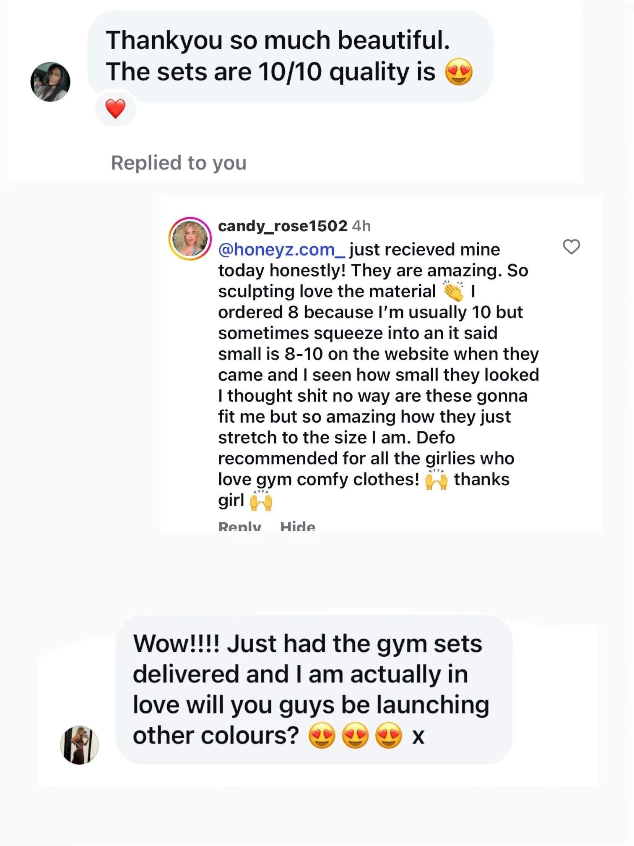Open candy_rose1502's story-ringed profile picture
Screen dimensions: 634x846
click(190, 239)
